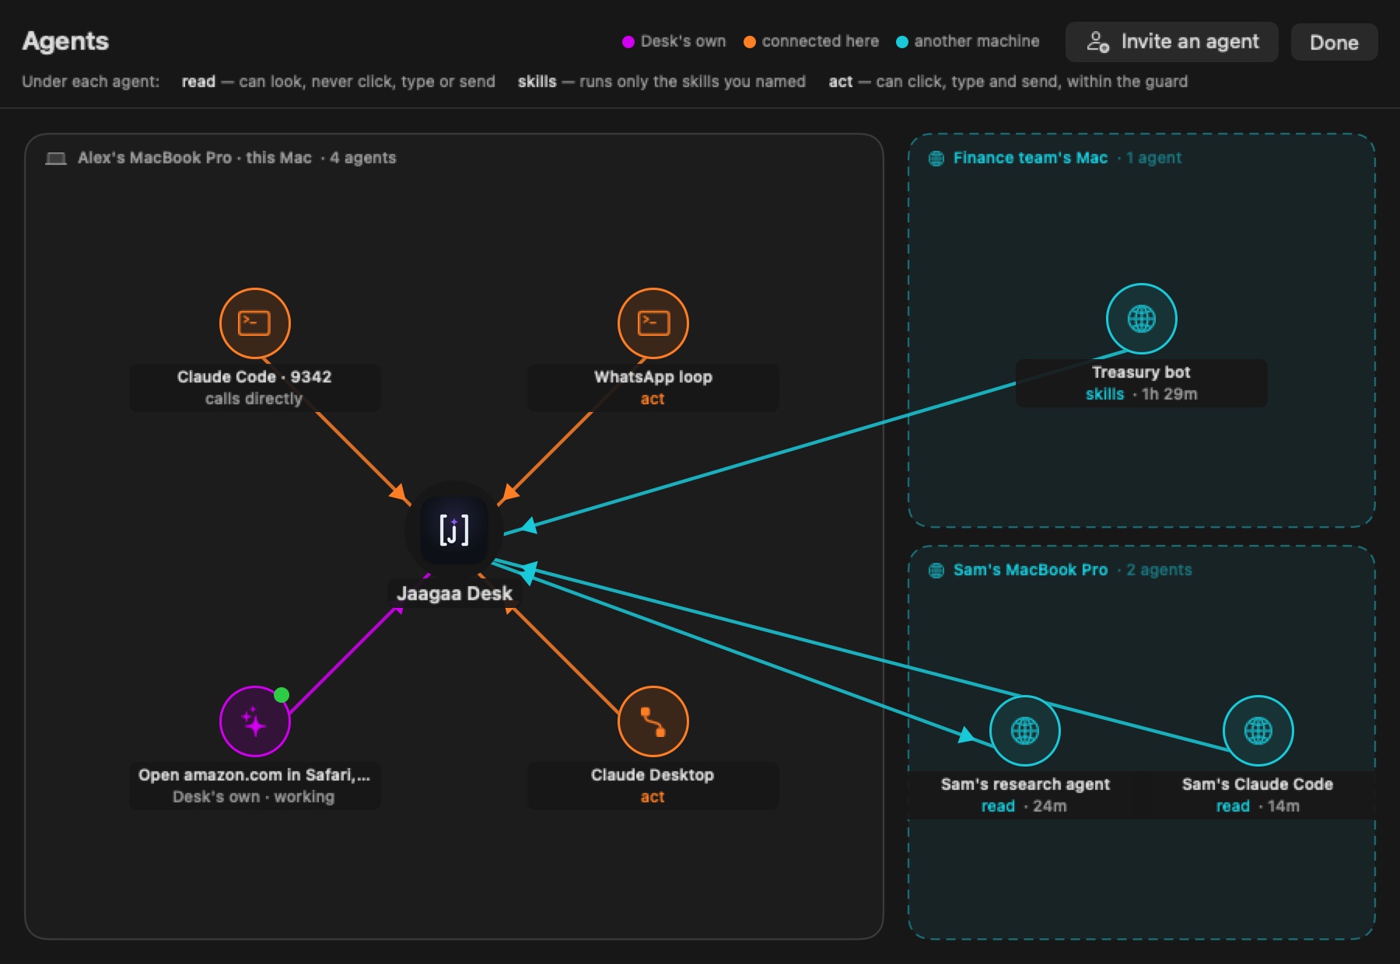The height and width of the screenshot is (964, 1400).
Task: Click the 4 agents count text
Action: (x=363, y=158)
